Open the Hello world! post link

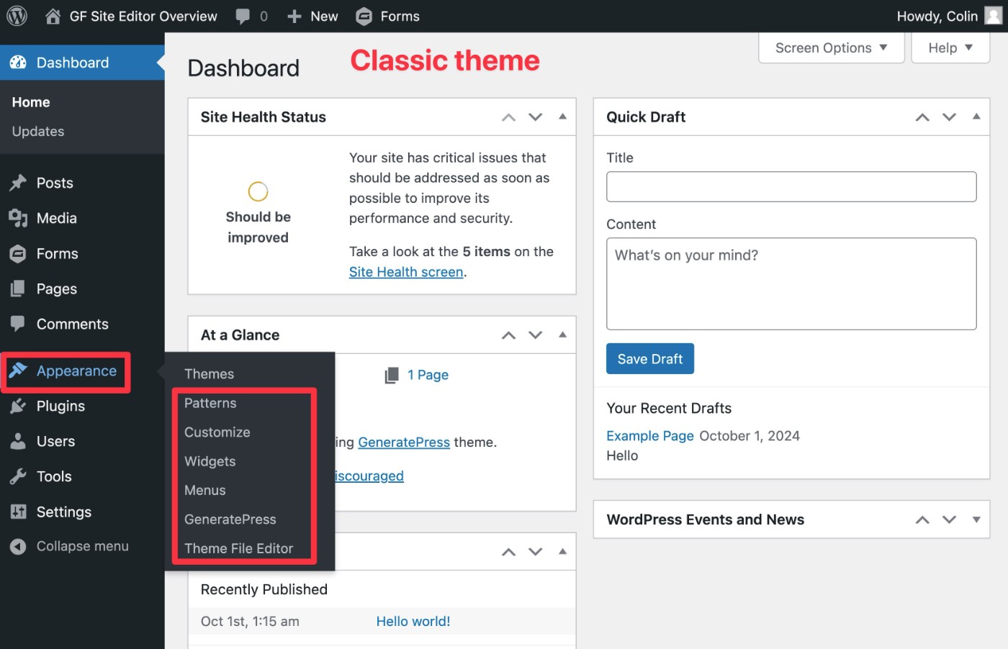[x=413, y=622]
